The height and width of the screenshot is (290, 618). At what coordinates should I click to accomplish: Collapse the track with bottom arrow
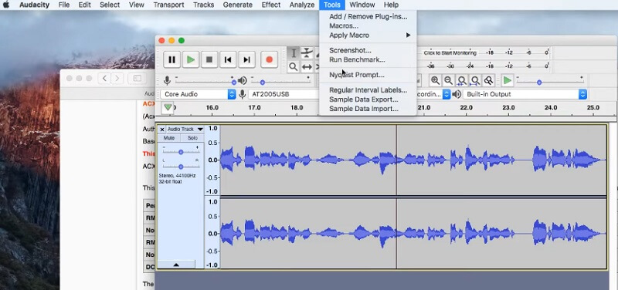[176, 265]
